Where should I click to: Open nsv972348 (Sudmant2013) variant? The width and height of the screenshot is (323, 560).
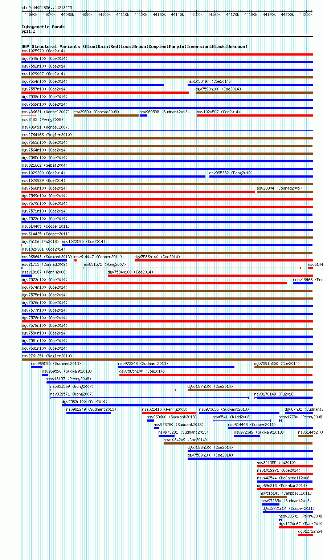click(143, 364)
